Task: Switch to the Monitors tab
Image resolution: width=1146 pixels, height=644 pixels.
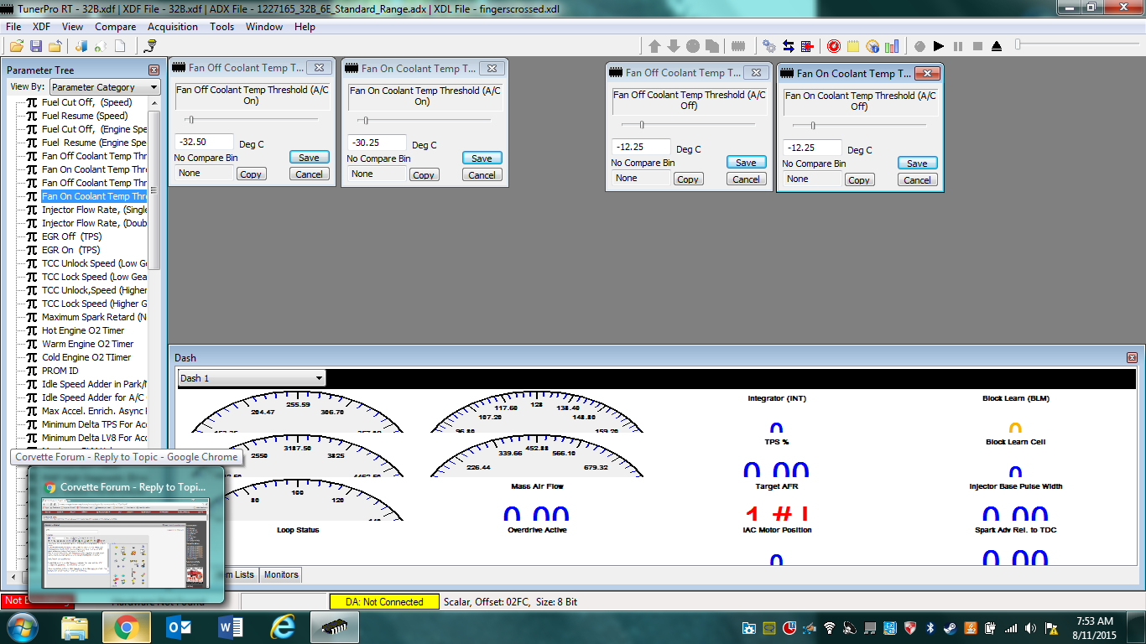Action: pyautogui.click(x=280, y=574)
